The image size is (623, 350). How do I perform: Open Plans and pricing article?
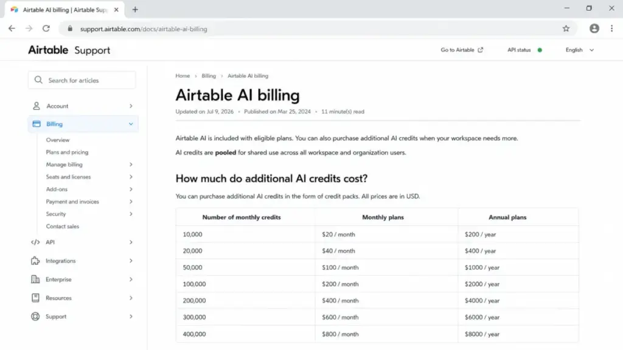[67, 152]
